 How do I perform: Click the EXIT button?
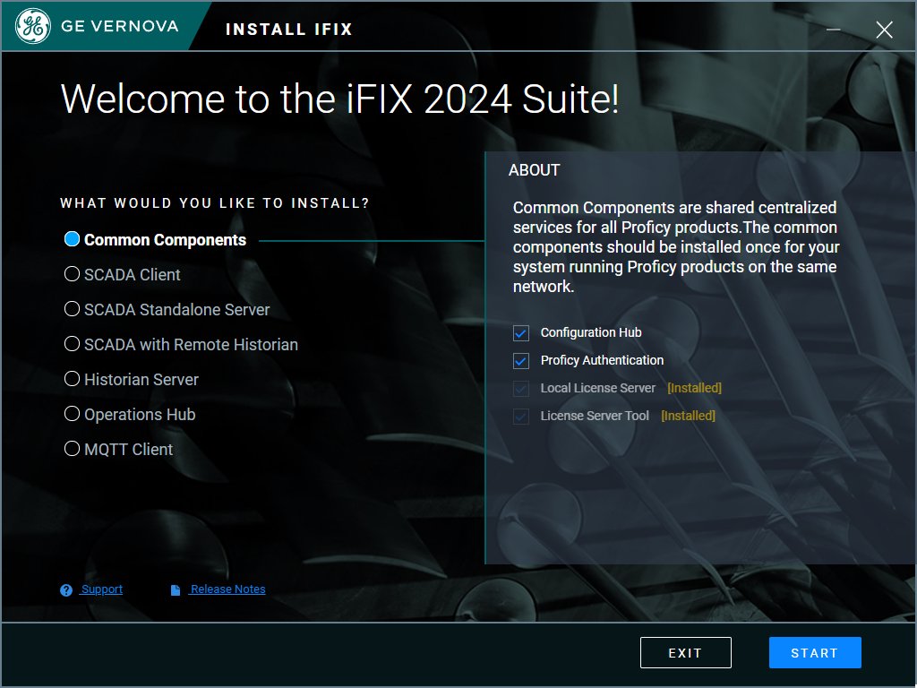click(685, 652)
